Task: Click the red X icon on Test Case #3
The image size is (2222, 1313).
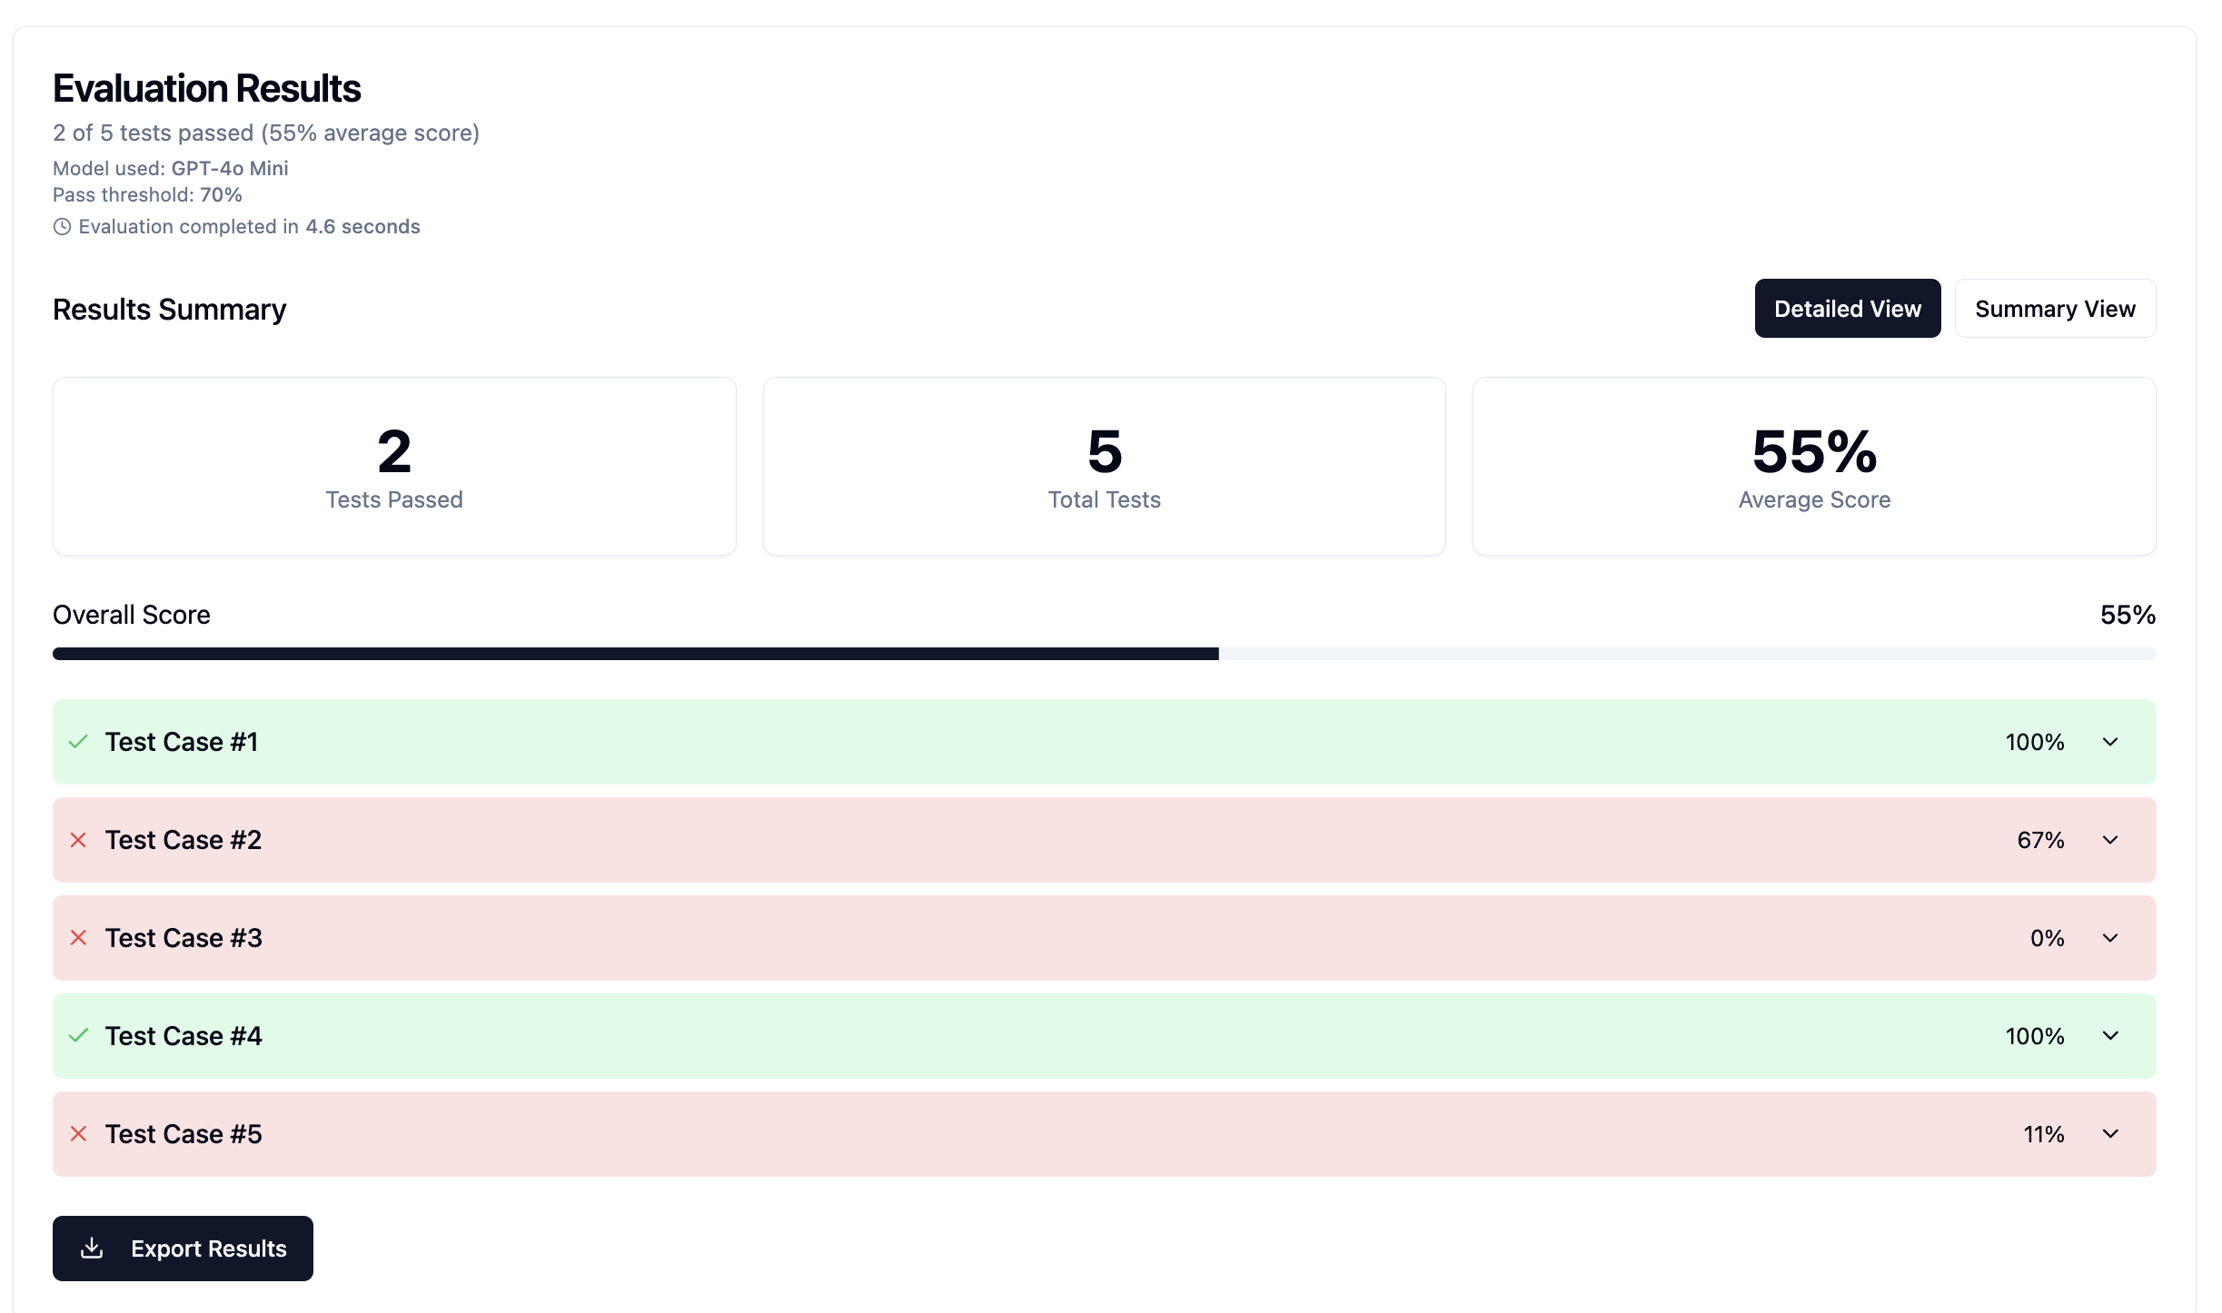Action: click(78, 938)
